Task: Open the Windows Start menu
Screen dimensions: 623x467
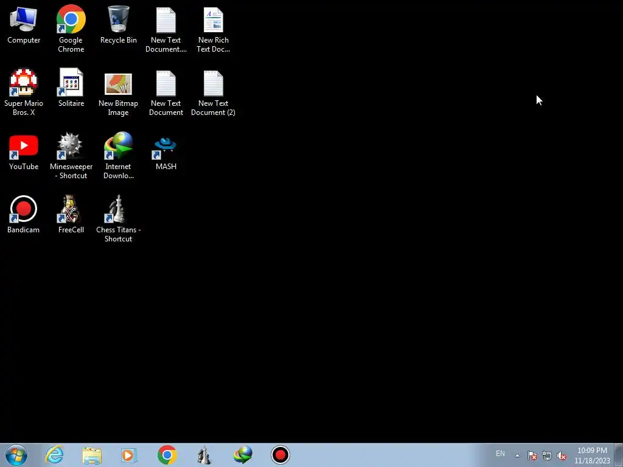Action: pyautogui.click(x=16, y=455)
